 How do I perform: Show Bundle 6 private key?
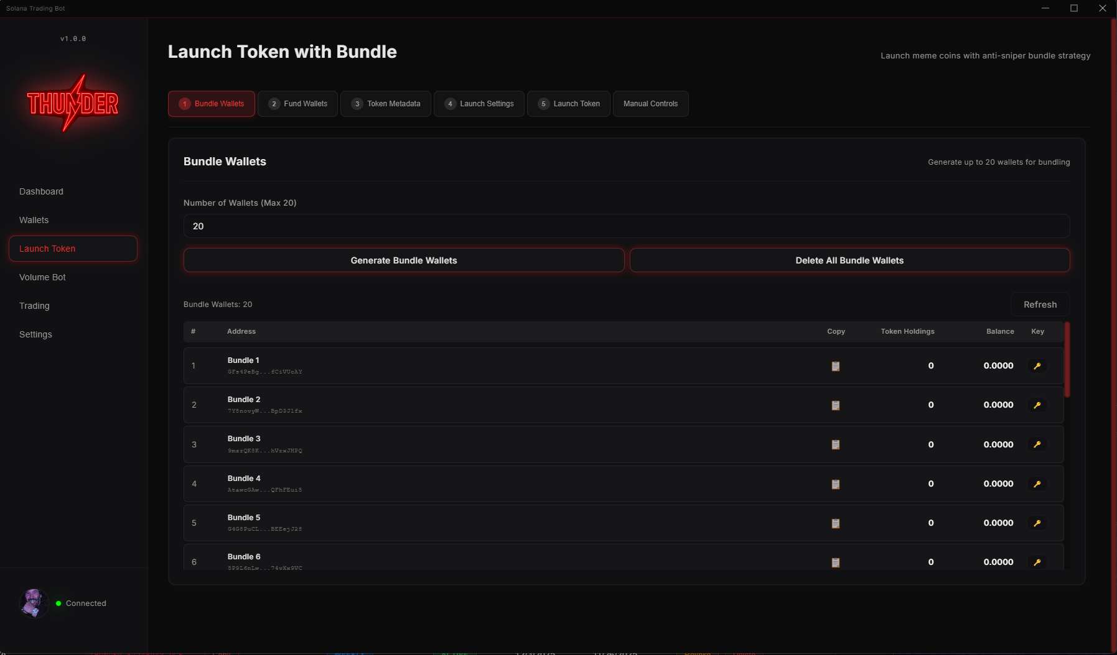pyautogui.click(x=1037, y=562)
